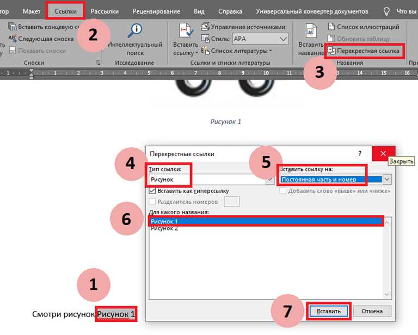418x335 pixels.
Task: Launch Интеллектуальный поиск
Action: point(135,39)
